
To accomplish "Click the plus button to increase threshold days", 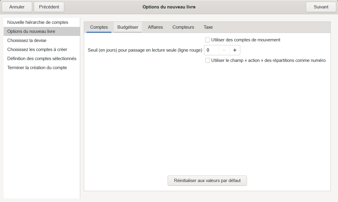I will (235, 50).
